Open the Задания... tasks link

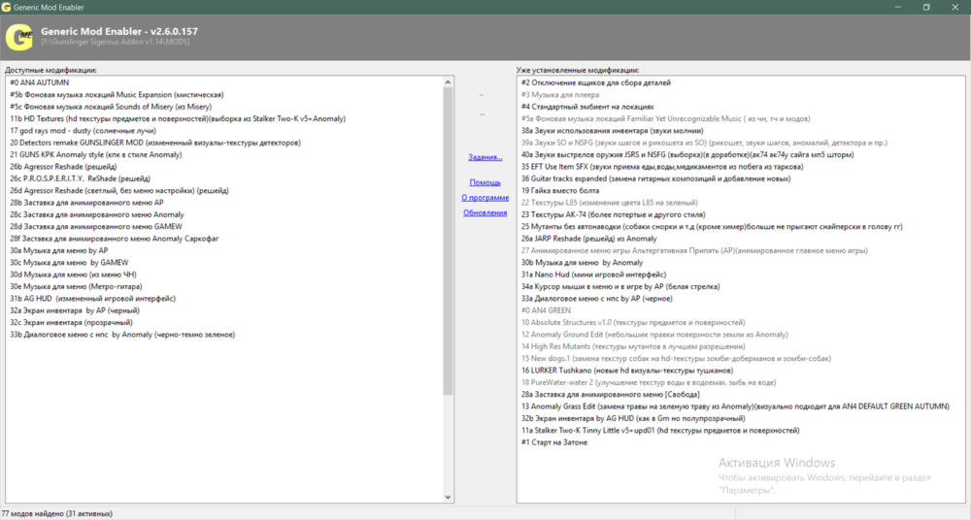click(485, 157)
